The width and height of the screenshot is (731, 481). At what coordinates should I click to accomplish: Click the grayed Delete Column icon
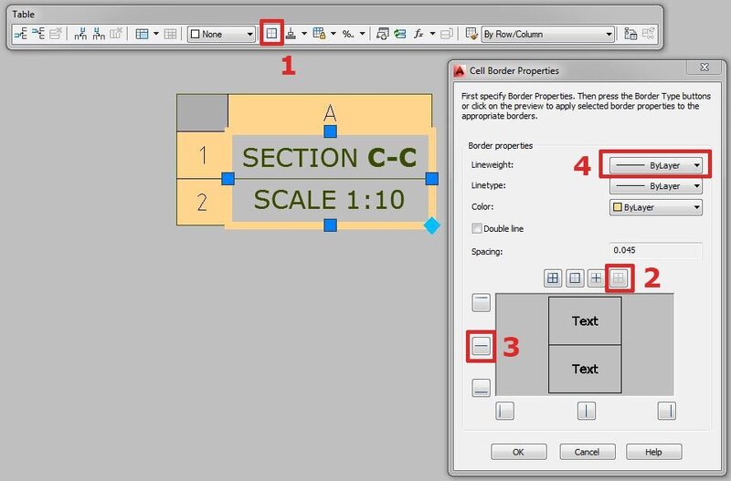click(116, 34)
